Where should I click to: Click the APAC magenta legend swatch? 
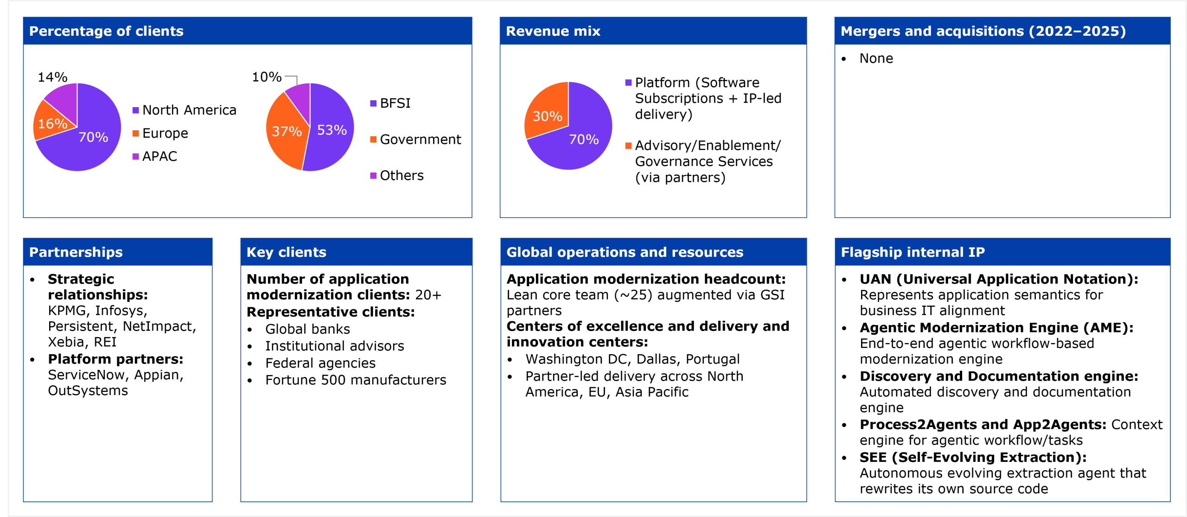point(136,157)
